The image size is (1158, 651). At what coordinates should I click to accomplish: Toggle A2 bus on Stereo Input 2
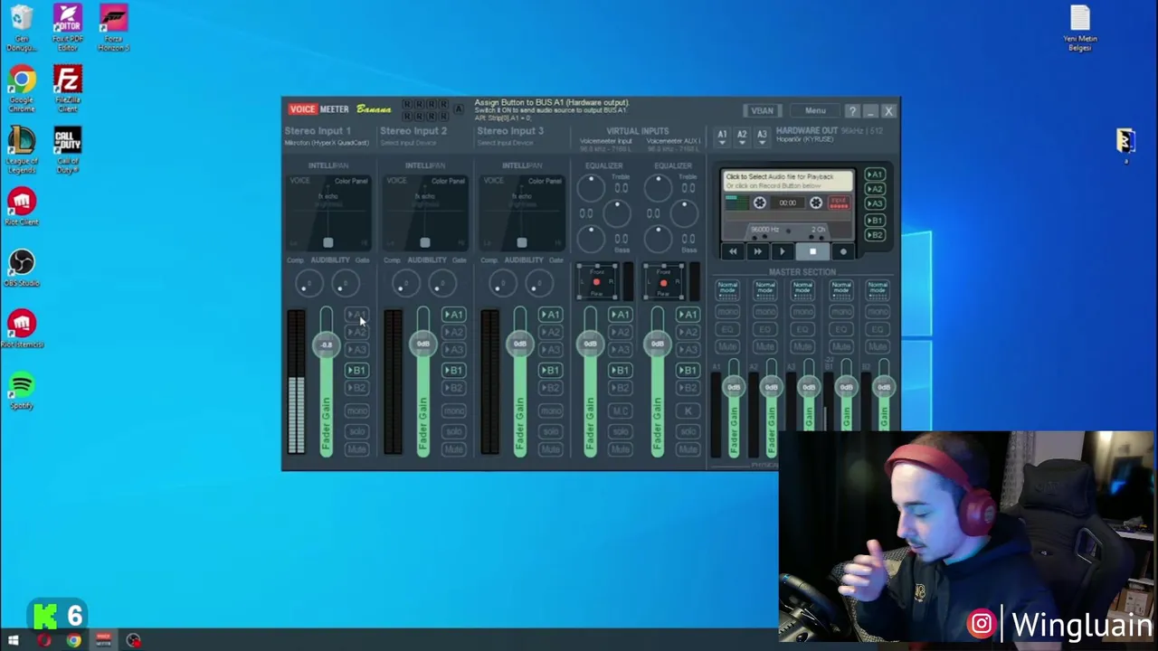[x=453, y=332]
